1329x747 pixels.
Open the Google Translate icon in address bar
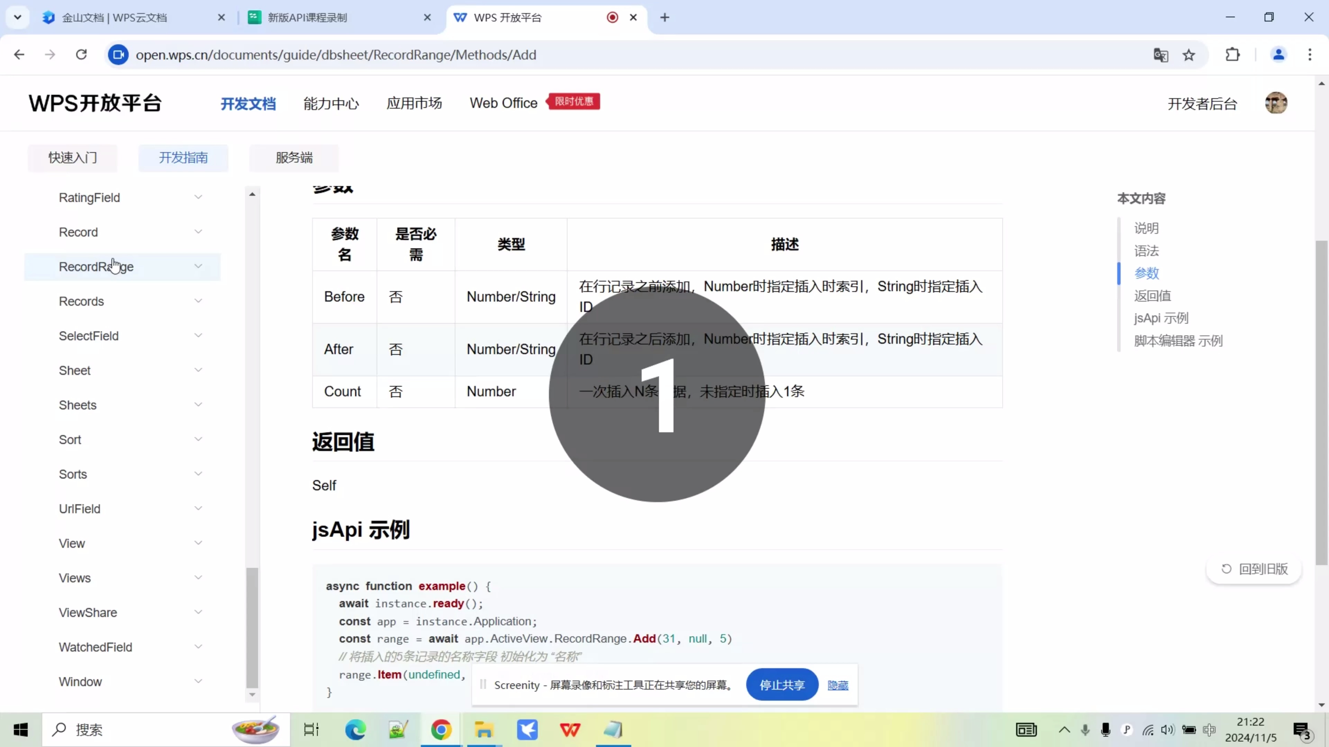click(1160, 55)
